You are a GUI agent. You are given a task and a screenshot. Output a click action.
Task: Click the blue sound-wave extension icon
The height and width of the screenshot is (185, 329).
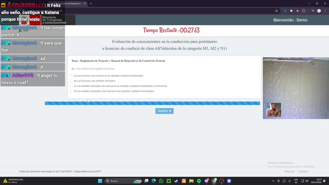pyautogui.click(x=285, y=11)
